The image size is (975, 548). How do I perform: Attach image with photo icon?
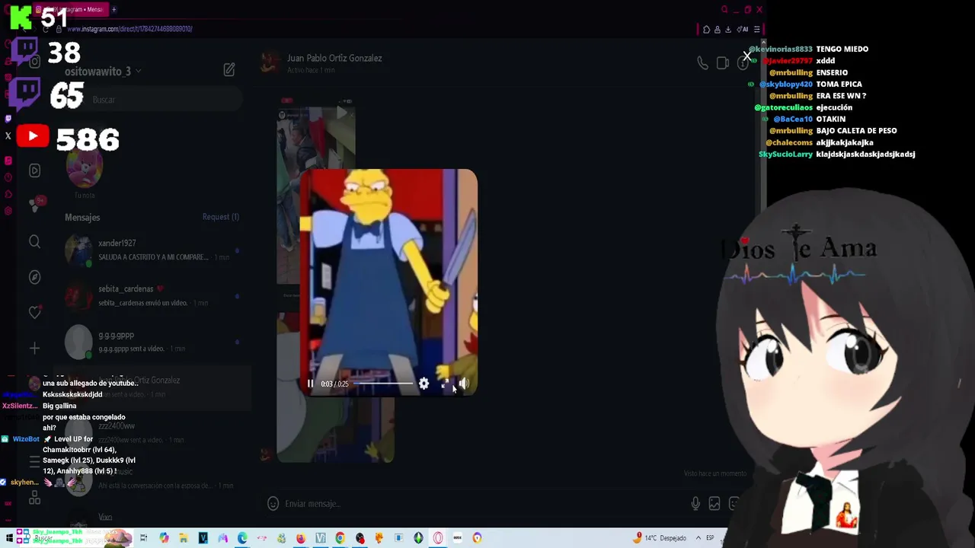pyautogui.click(x=714, y=503)
